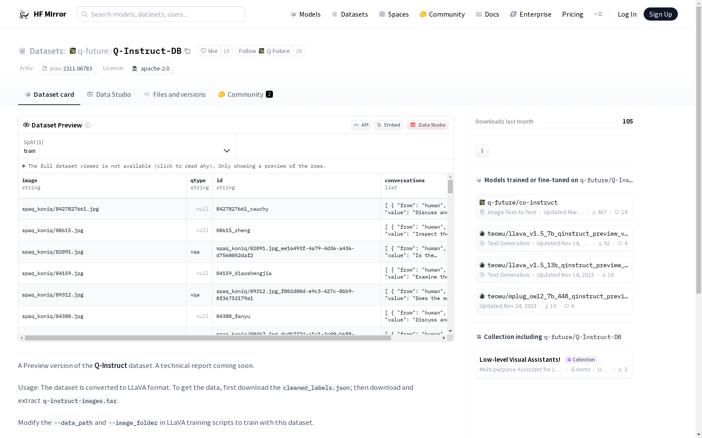The image size is (702, 438).
Task: Go to Spaces in top navigation
Action: 394,14
